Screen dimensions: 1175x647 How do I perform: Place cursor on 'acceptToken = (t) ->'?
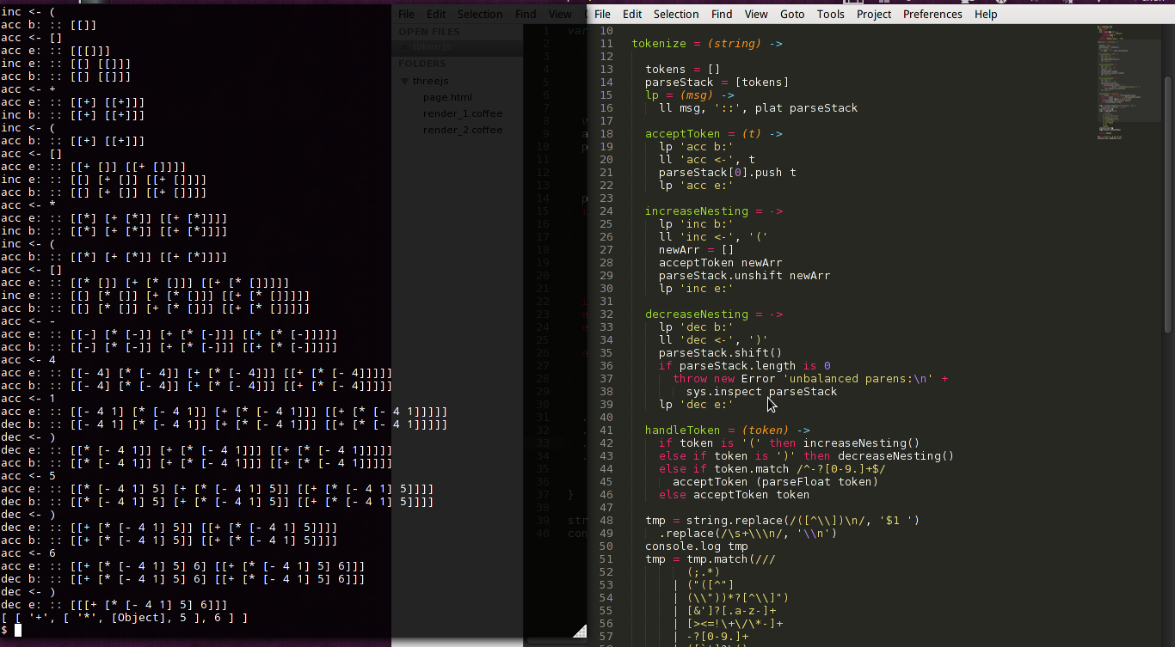(x=714, y=134)
